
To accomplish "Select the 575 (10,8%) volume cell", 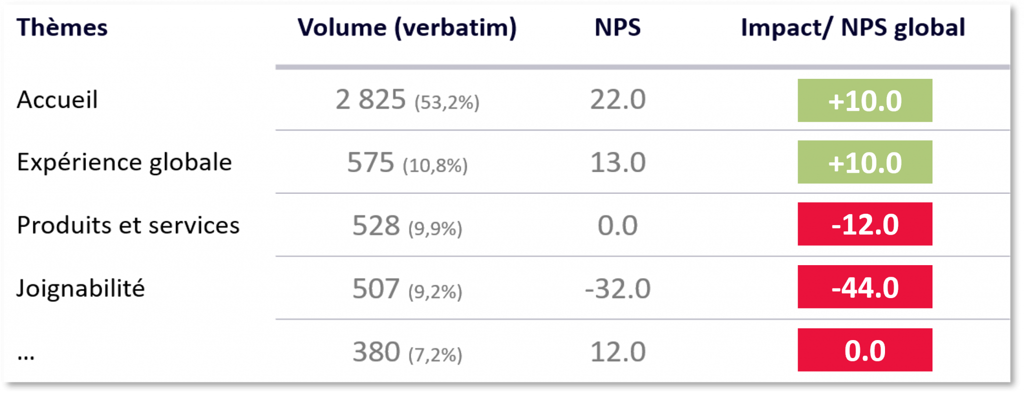I will click(407, 163).
